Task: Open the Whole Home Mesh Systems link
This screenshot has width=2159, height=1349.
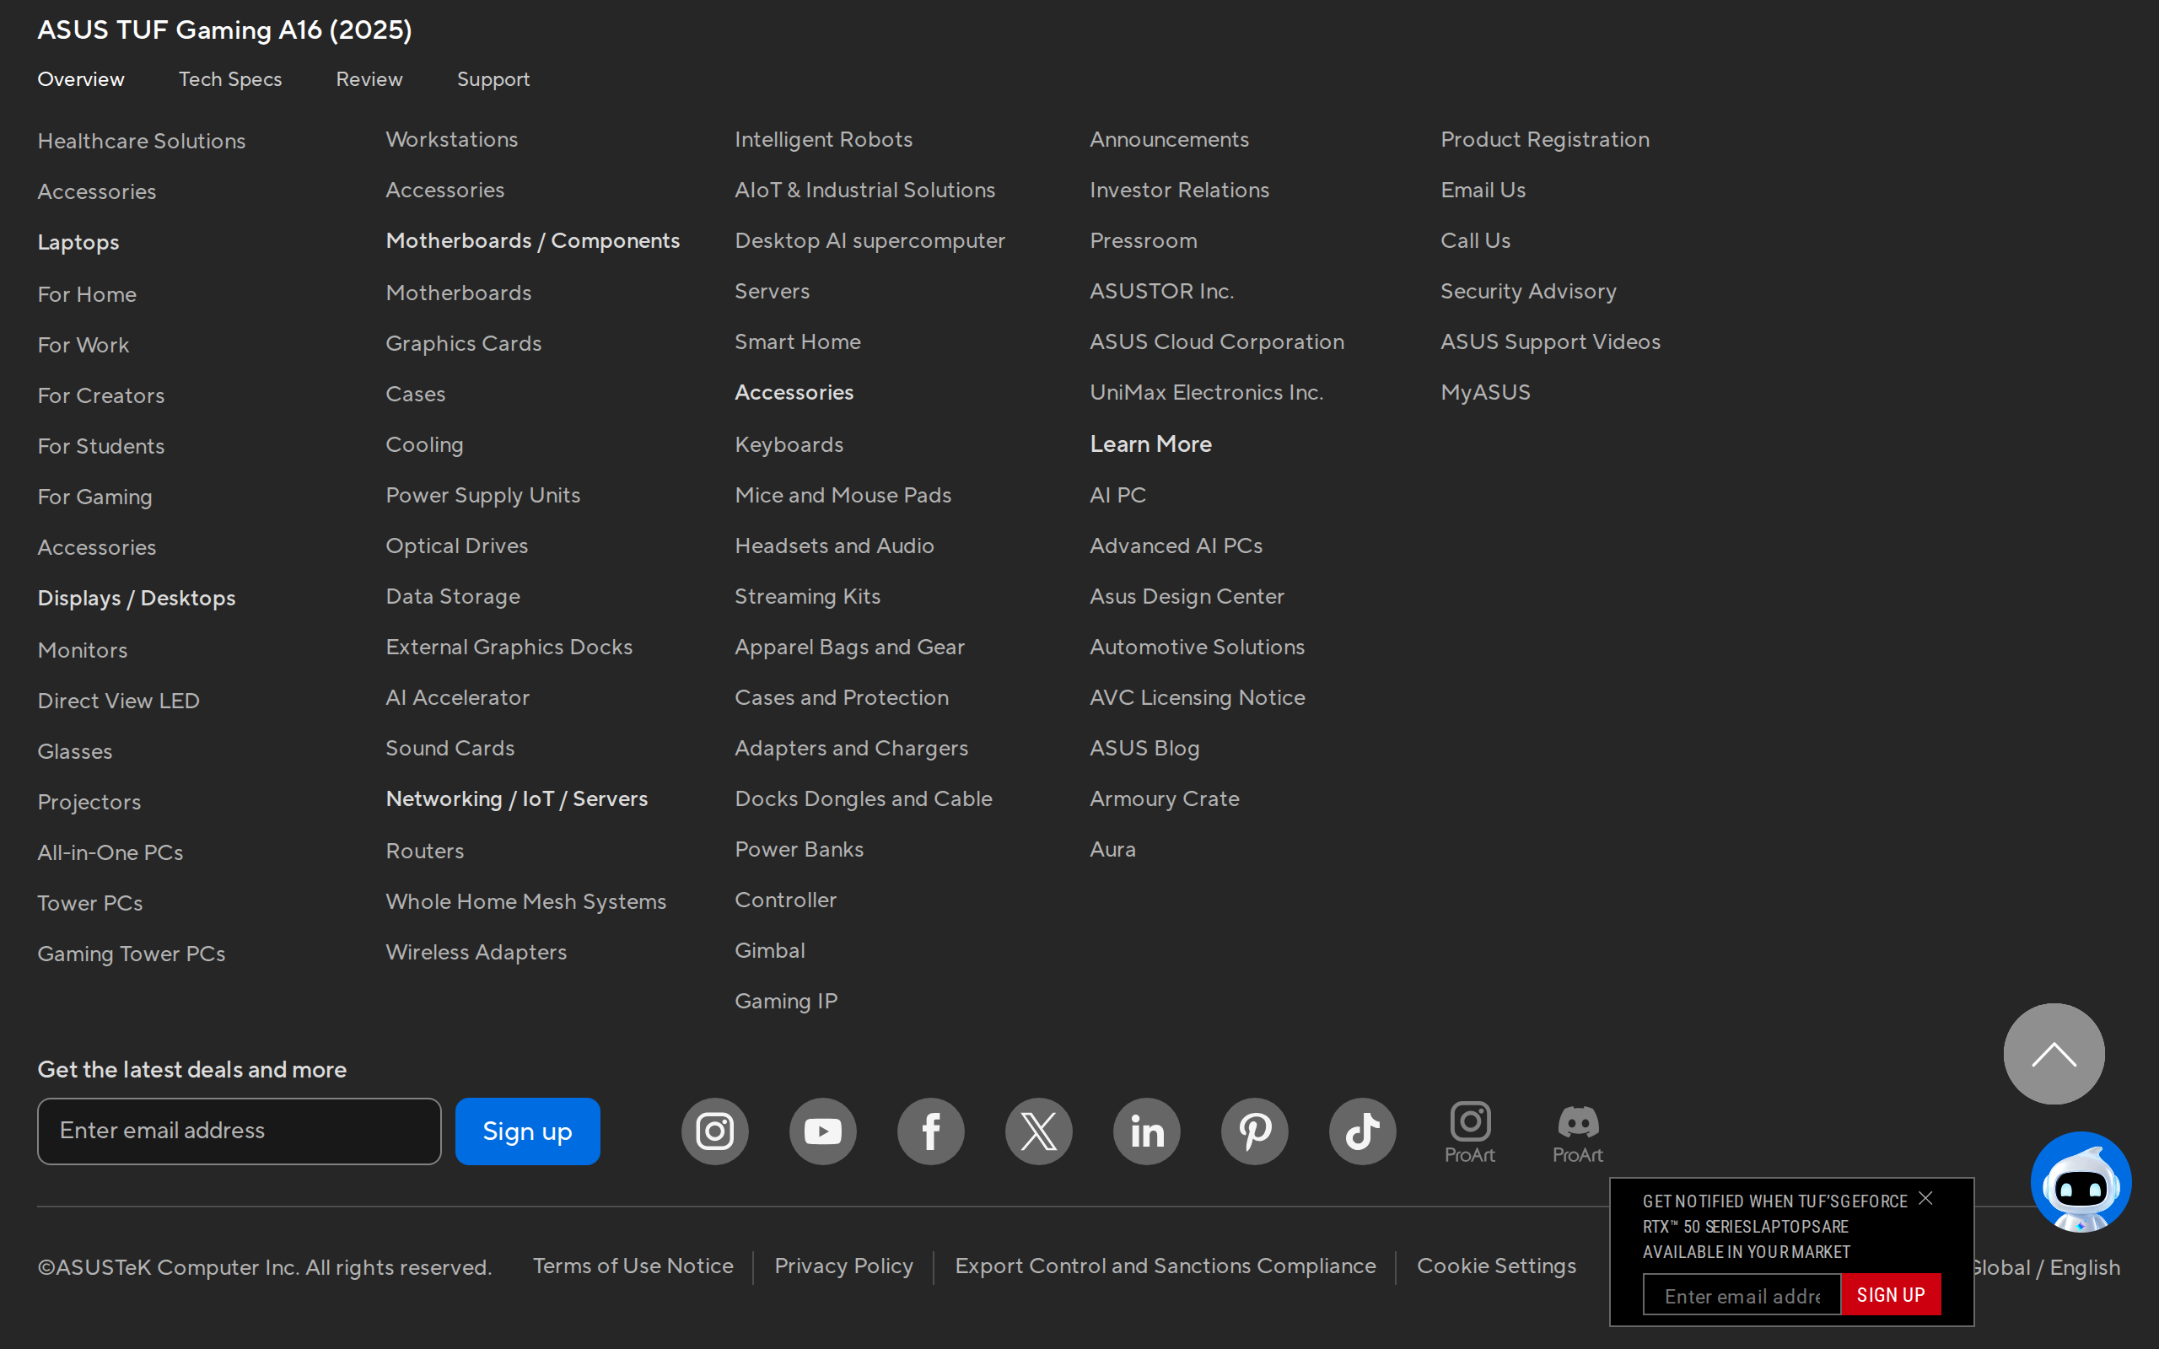Action: 525,902
